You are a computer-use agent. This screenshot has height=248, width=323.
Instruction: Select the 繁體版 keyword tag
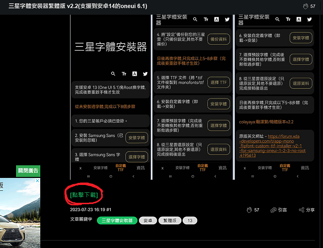click(170, 221)
